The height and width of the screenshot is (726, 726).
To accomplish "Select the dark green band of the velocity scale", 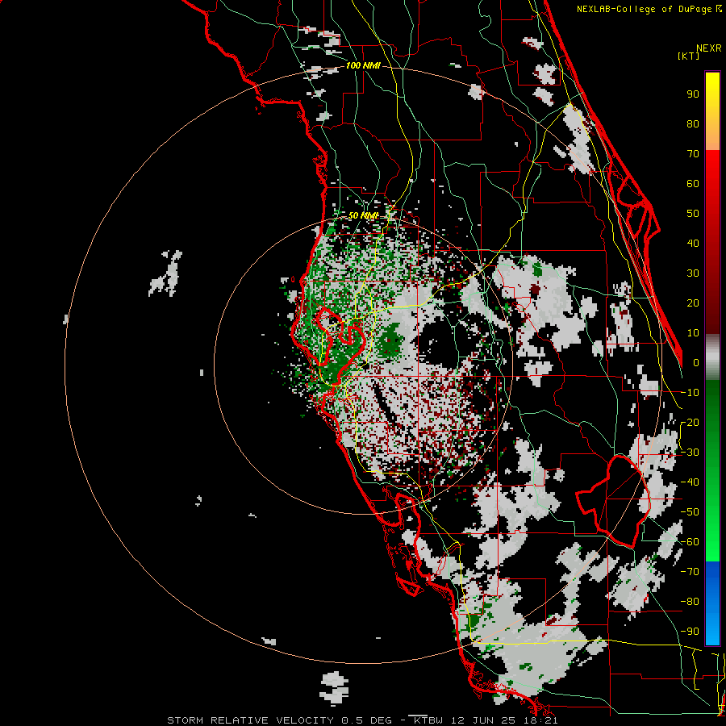I will click(712, 407).
